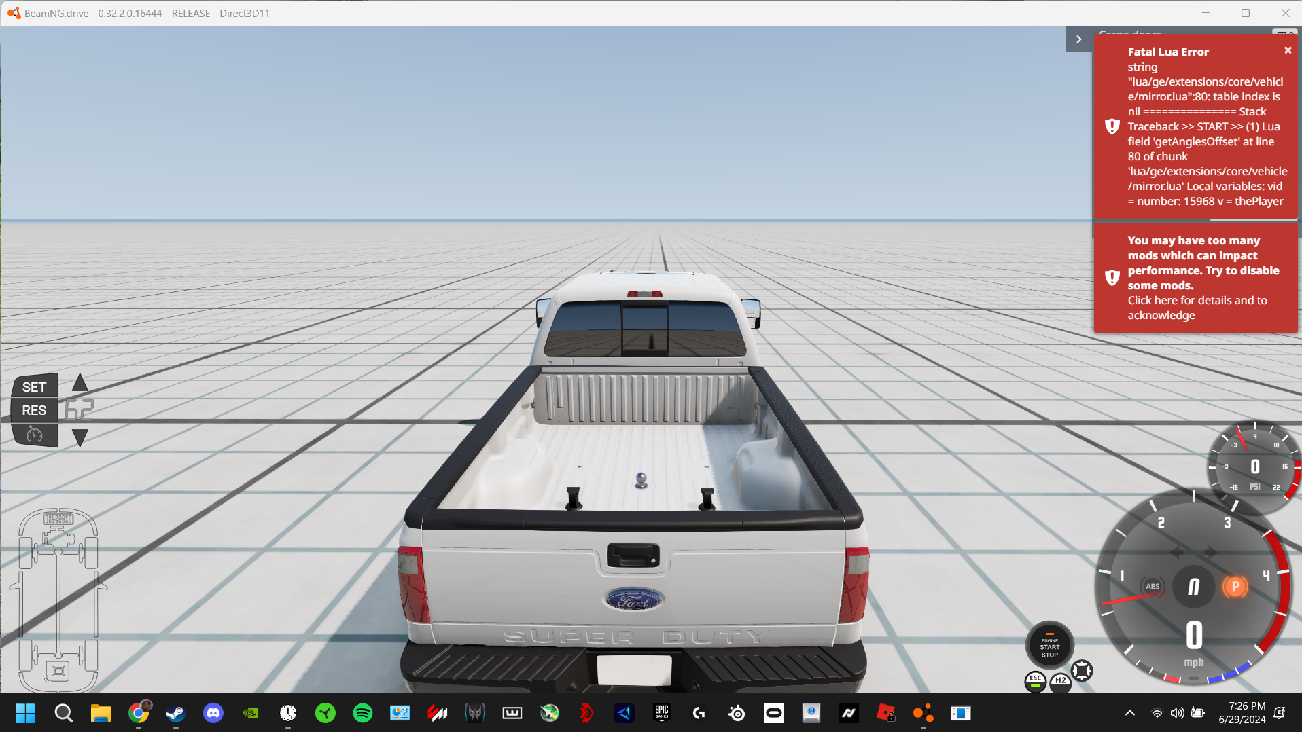
Task: Show hidden system tray icons
Action: (1129, 713)
